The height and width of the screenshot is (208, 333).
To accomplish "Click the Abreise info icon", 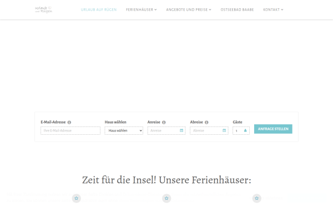I will pyautogui.click(x=206, y=122).
